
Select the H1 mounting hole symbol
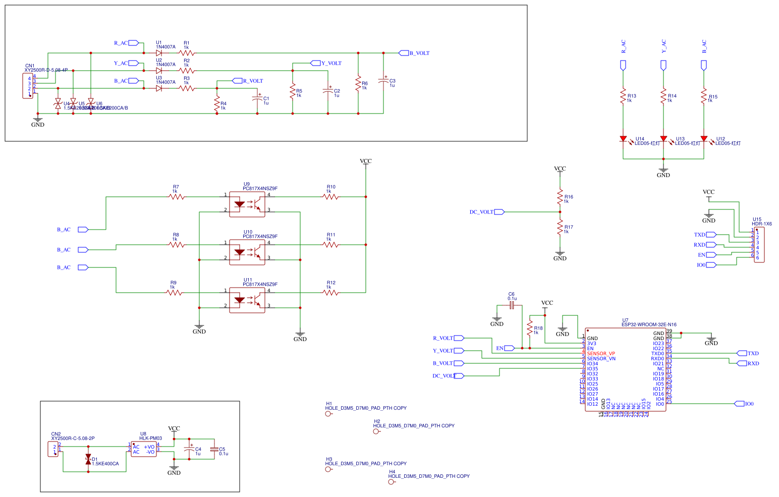328,414
